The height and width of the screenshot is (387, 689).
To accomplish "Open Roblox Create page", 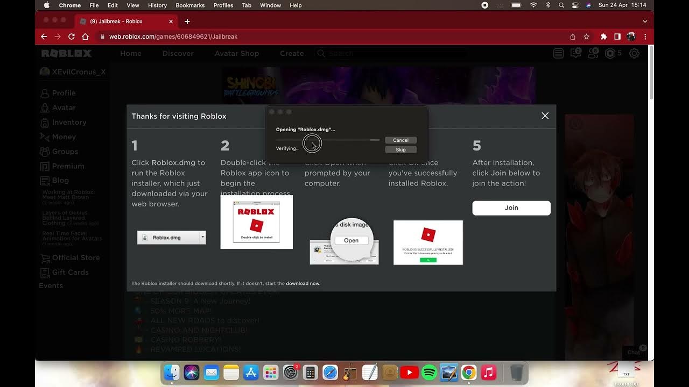I will click(x=292, y=53).
